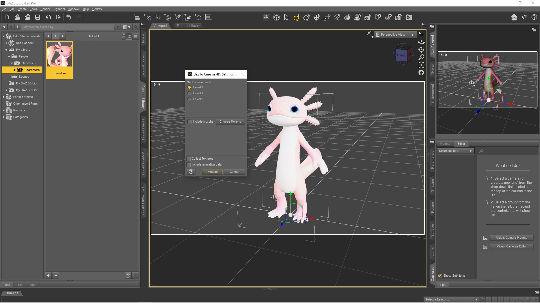Screen dimensions: 540x303
Task: Click the Accept button
Action: [213, 172]
